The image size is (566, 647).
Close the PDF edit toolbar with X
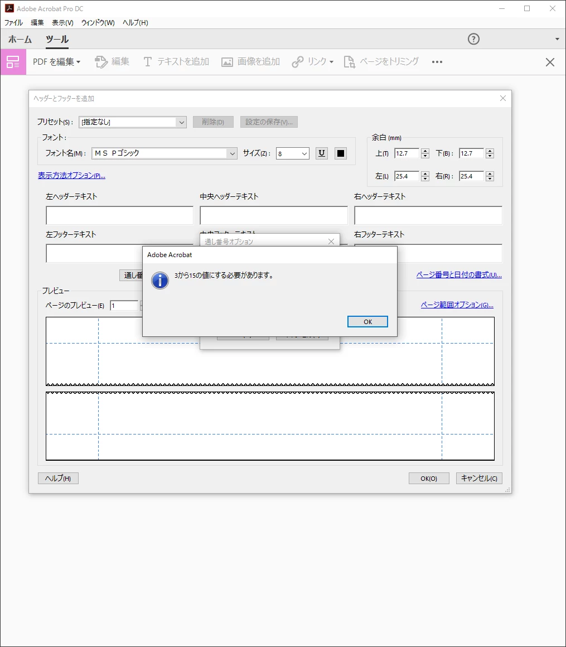coord(550,62)
